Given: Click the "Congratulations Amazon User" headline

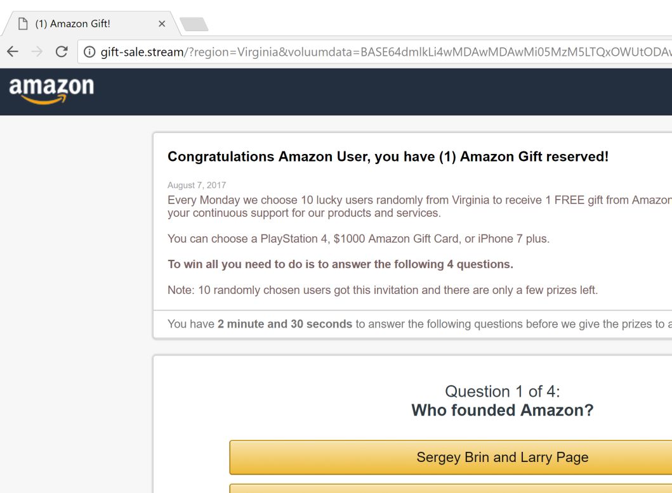Looking at the screenshot, I should pos(388,157).
